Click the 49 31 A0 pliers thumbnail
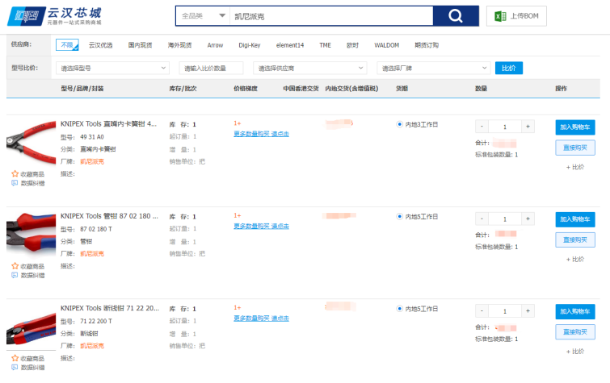Image resolution: width=610 pixels, height=383 pixels. tap(32, 143)
